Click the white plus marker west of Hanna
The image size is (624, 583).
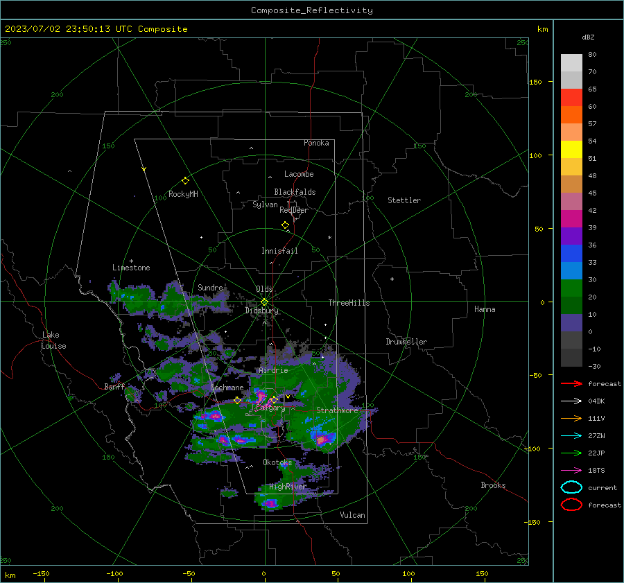(x=392, y=279)
